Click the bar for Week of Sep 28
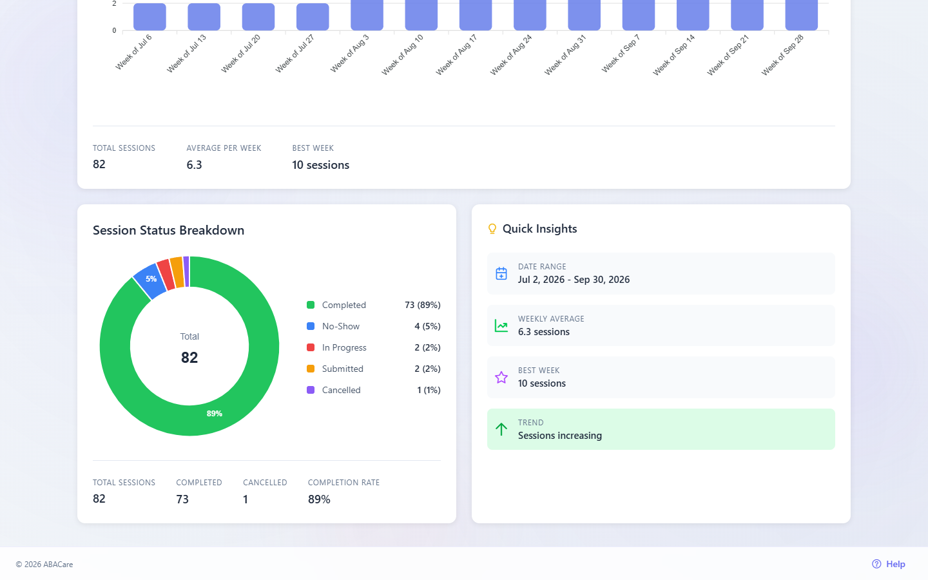 (x=802, y=15)
